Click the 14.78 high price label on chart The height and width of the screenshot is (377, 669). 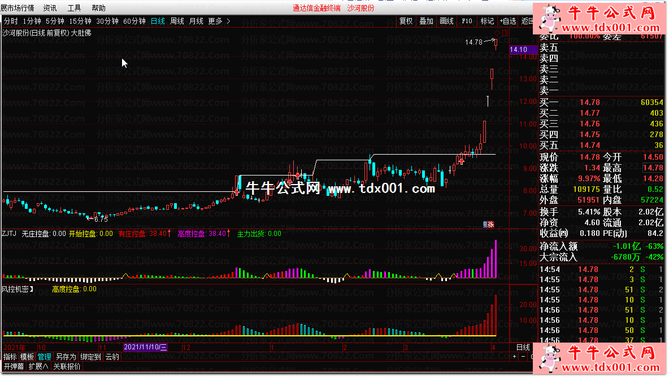(473, 42)
